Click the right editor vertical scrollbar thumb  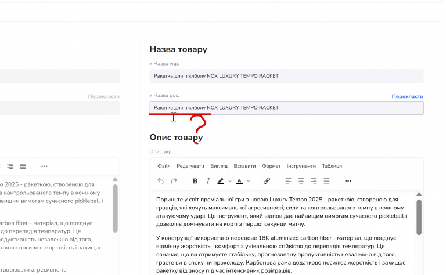419,217
